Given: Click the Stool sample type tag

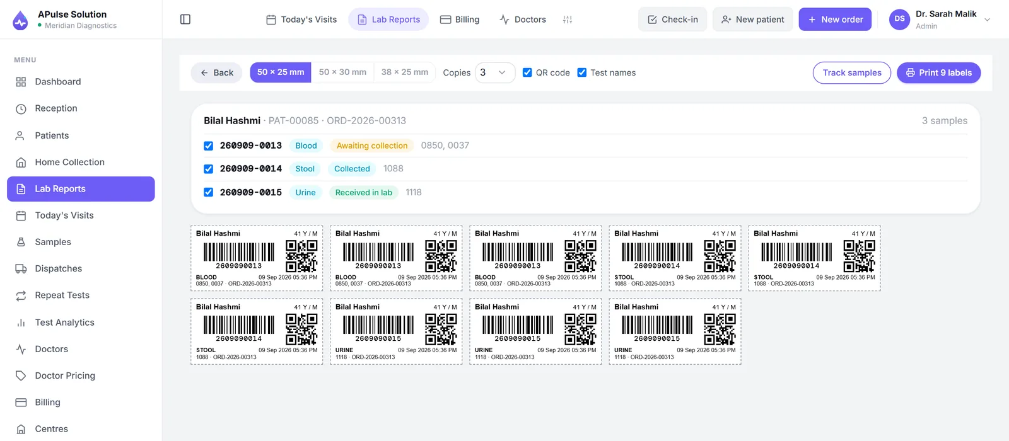Looking at the screenshot, I should click(305, 169).
